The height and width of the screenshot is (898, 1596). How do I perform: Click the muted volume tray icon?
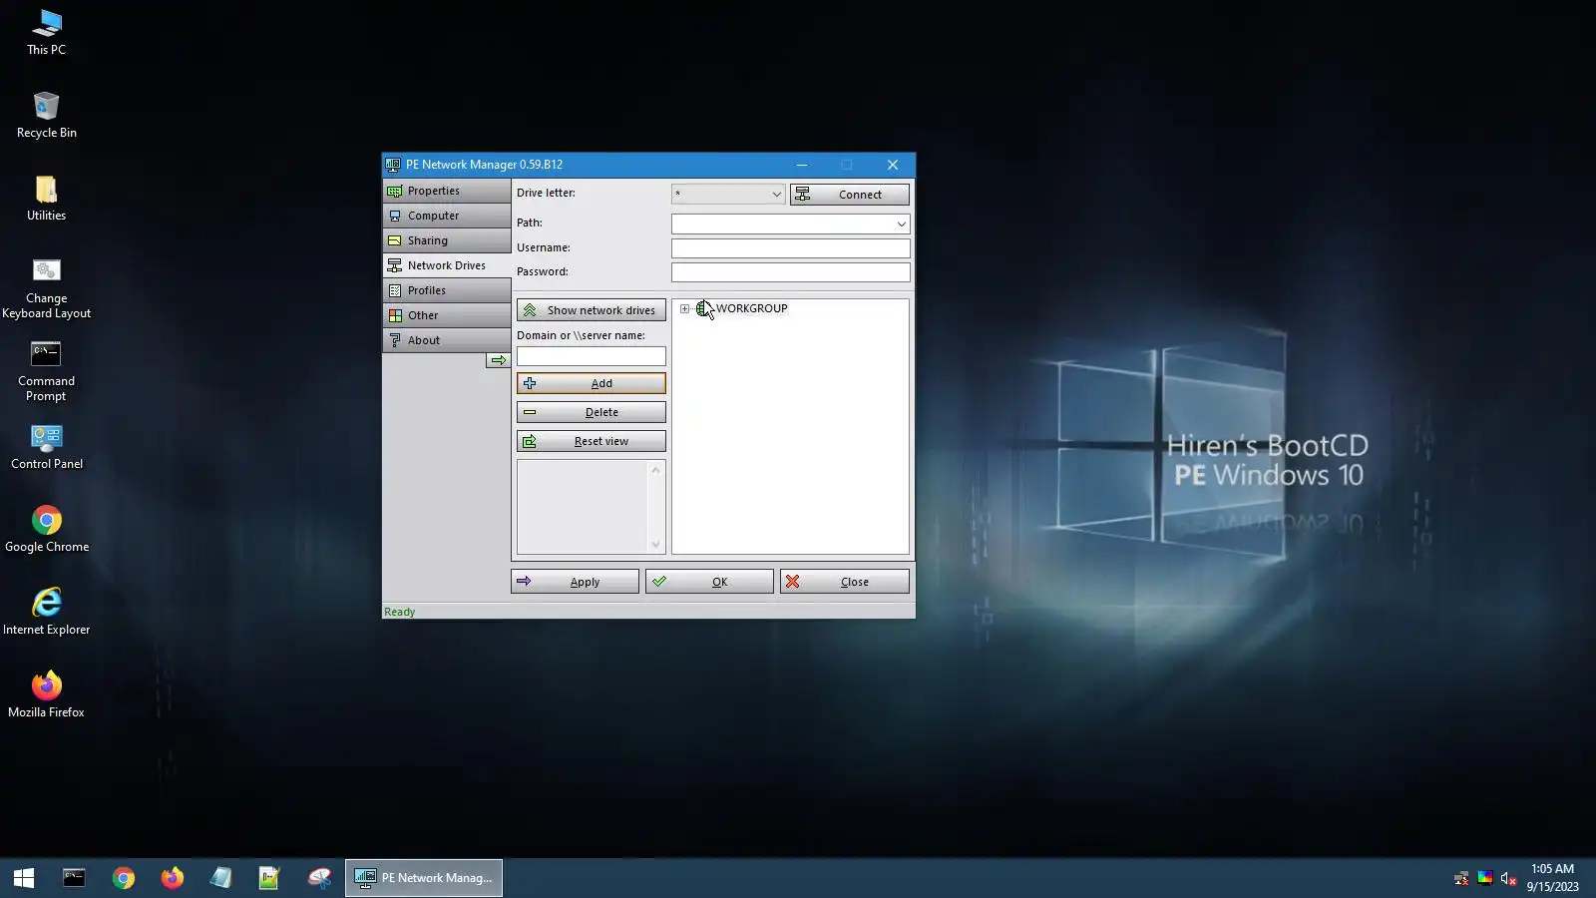pyautogui.click(x=1508, y=878)
